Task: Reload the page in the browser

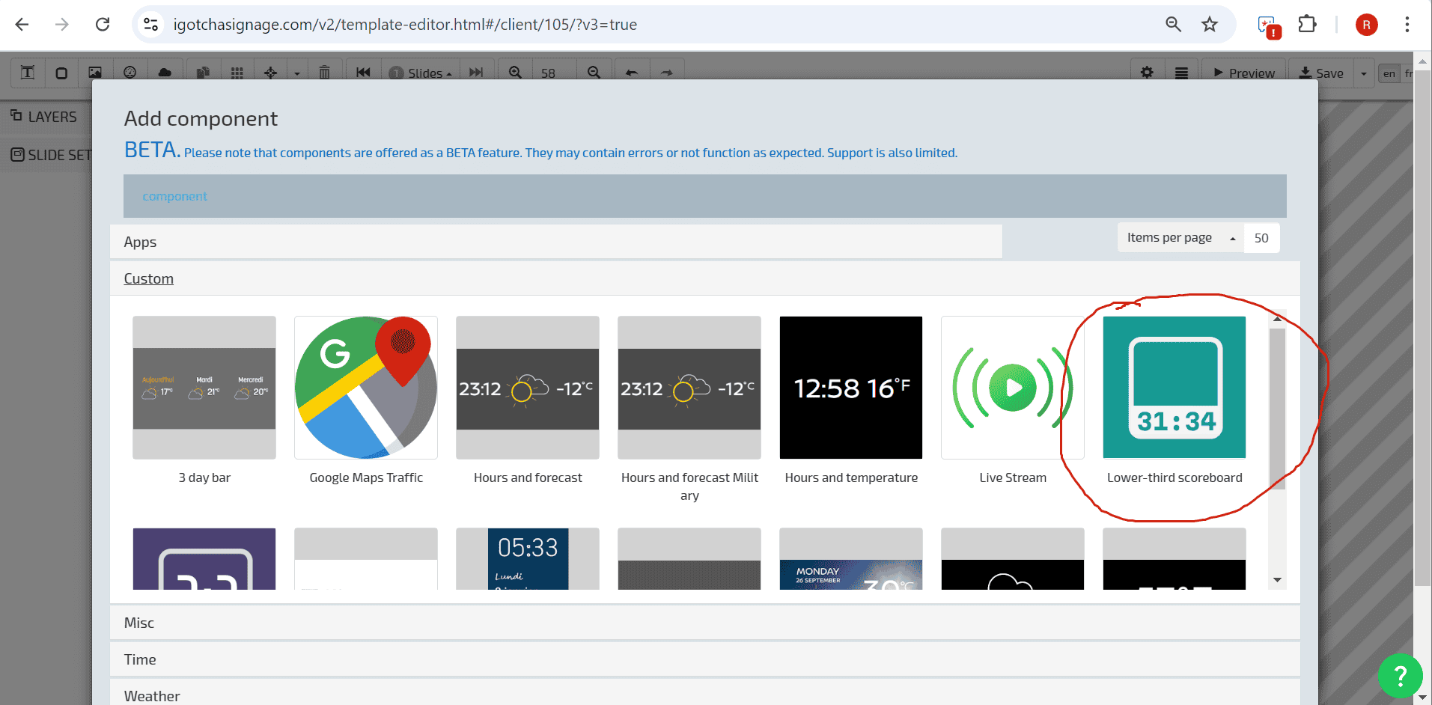Action: click(x=103, y=25)
